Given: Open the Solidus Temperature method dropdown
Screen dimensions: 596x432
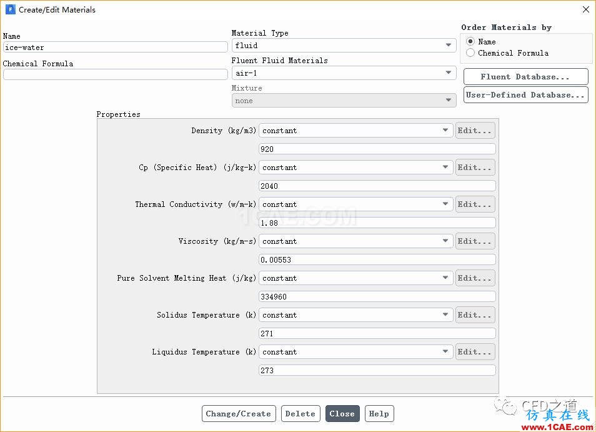Looking at the screenshot, I should 355,315.
